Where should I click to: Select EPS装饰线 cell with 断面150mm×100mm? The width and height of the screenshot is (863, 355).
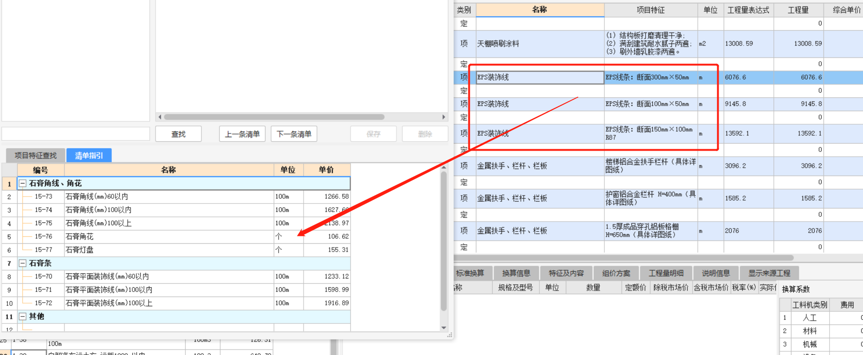pyautogui.click(x=540, y=133)
